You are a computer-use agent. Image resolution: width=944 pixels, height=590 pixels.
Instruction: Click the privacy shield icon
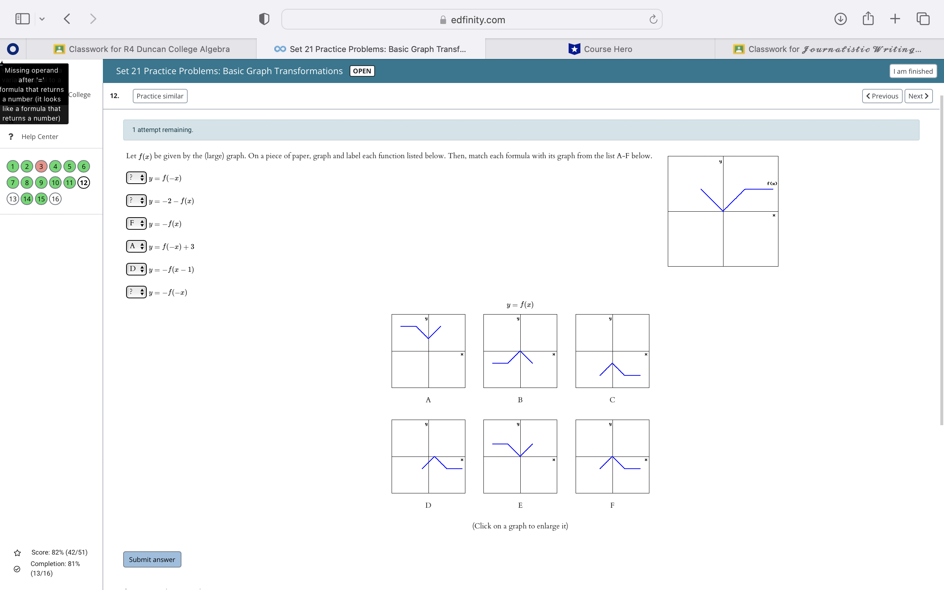tap(264, 19)
